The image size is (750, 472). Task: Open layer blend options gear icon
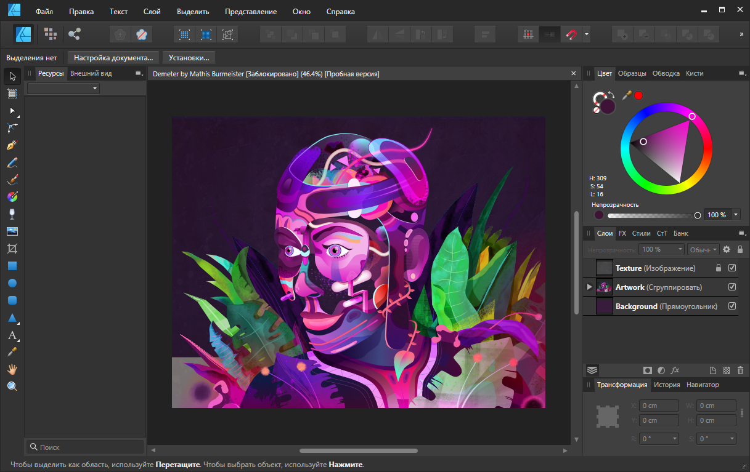click(x=727, y=249)
